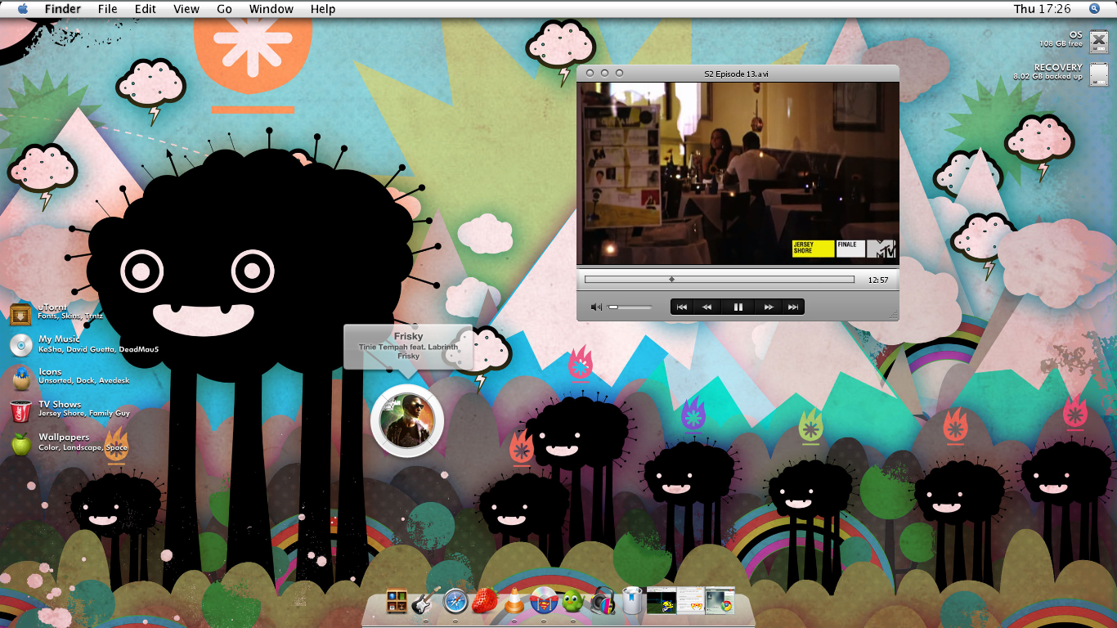Click the album art in music widget

click(x=406, y=420)
